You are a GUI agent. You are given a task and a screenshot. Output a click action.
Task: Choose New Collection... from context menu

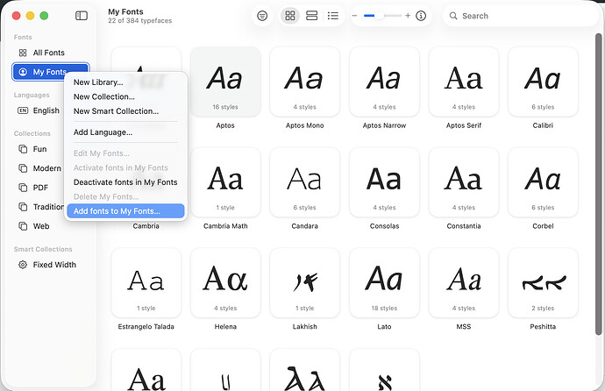pos(125,96)
